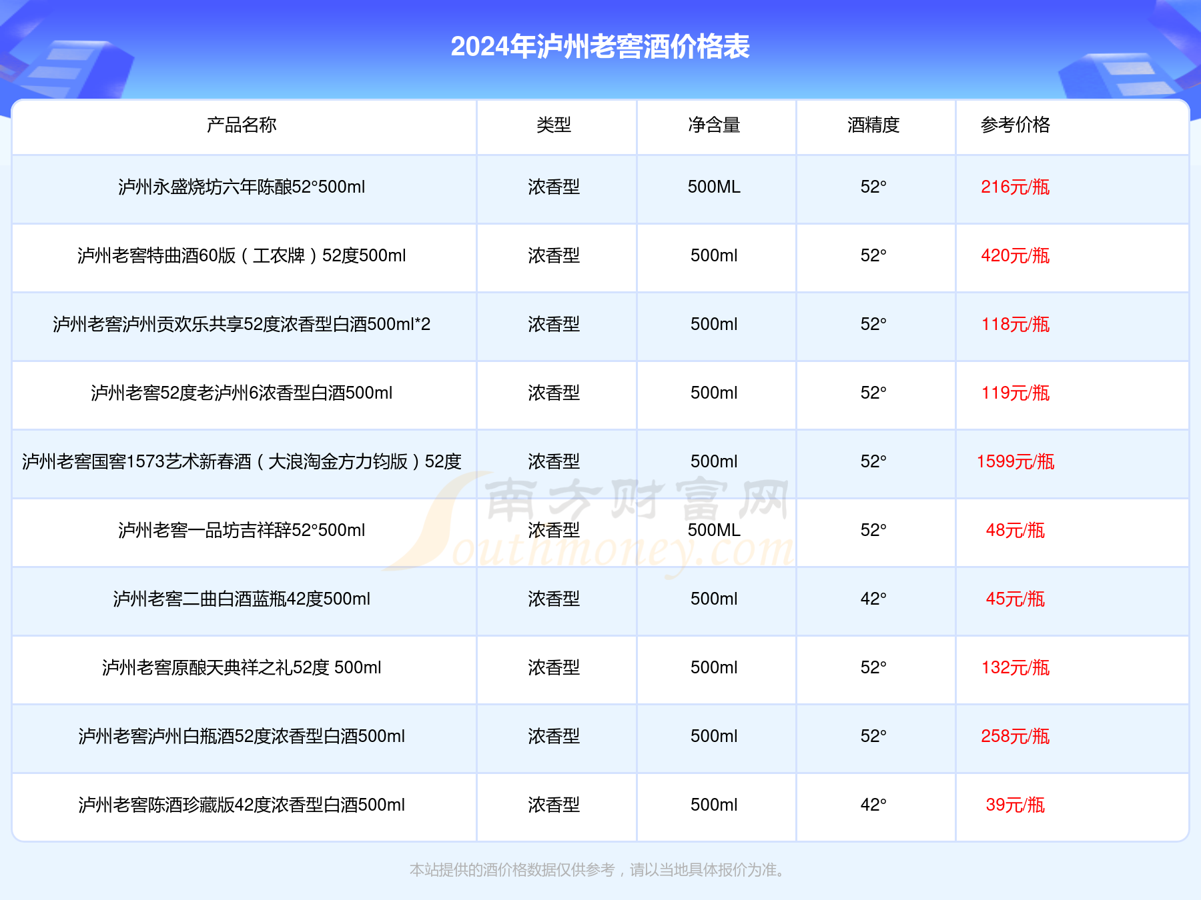This screenshot has width=1201, height=900.
Task: Select the 参考价格 column header
Action: point(1016,125)
